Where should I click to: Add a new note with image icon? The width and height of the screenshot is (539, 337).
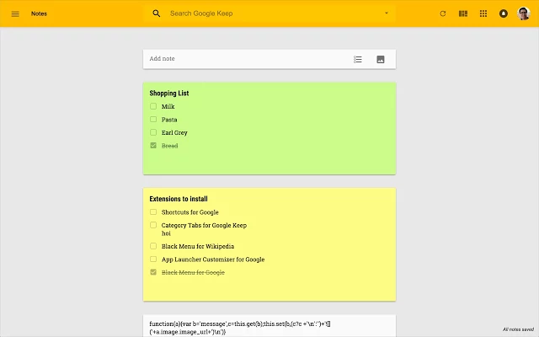(381, 59)
